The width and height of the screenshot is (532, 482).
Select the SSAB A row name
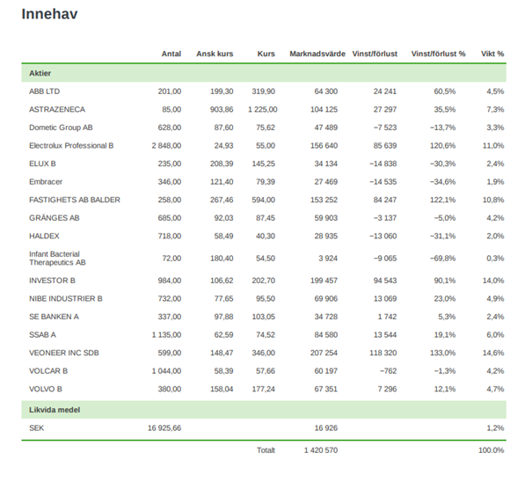[x=42, y=335]
